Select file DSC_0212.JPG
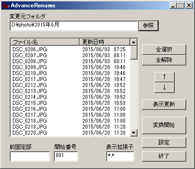Image resolution: width=195 pixels, height=169 pixels. 29,85
